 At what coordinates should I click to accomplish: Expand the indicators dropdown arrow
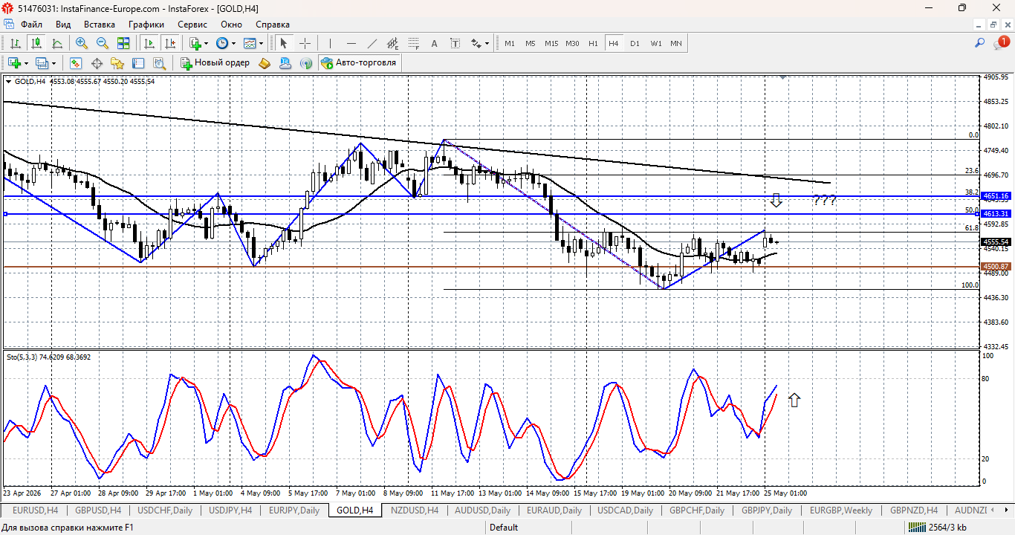coord(207,43)
